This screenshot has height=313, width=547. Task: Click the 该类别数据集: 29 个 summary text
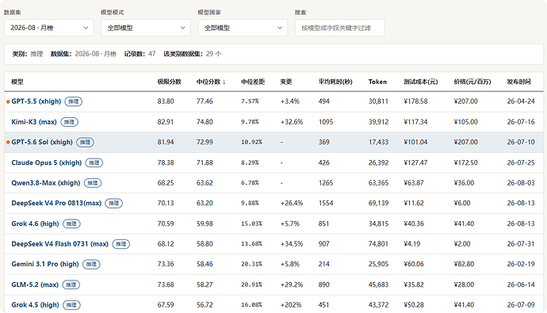[193, 54]
